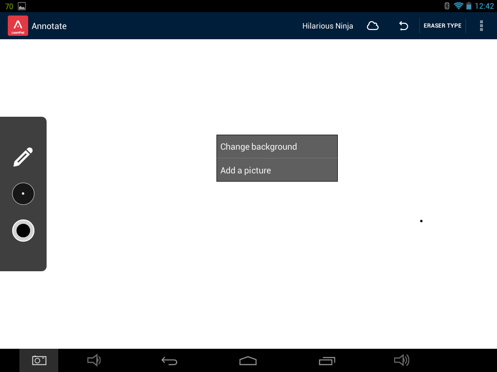Tap the Android home button

(x=248, y=360)
